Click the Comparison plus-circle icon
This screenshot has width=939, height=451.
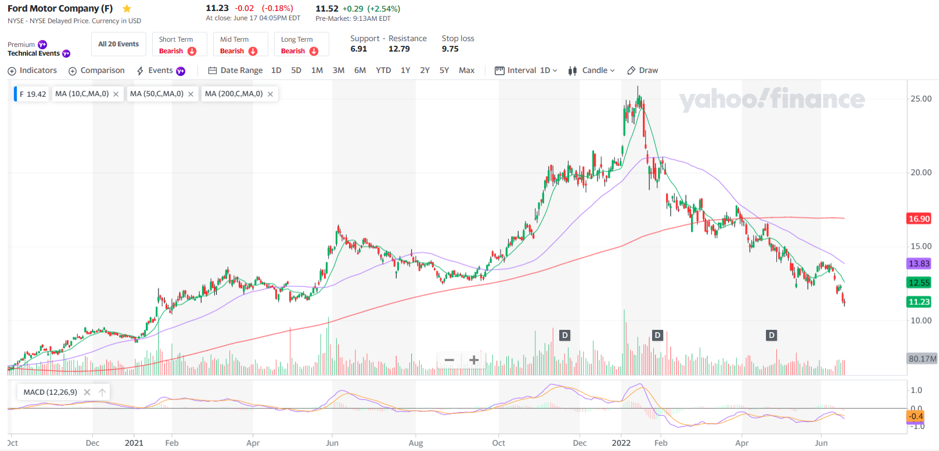pyautogui.click(x=73, y=71)
